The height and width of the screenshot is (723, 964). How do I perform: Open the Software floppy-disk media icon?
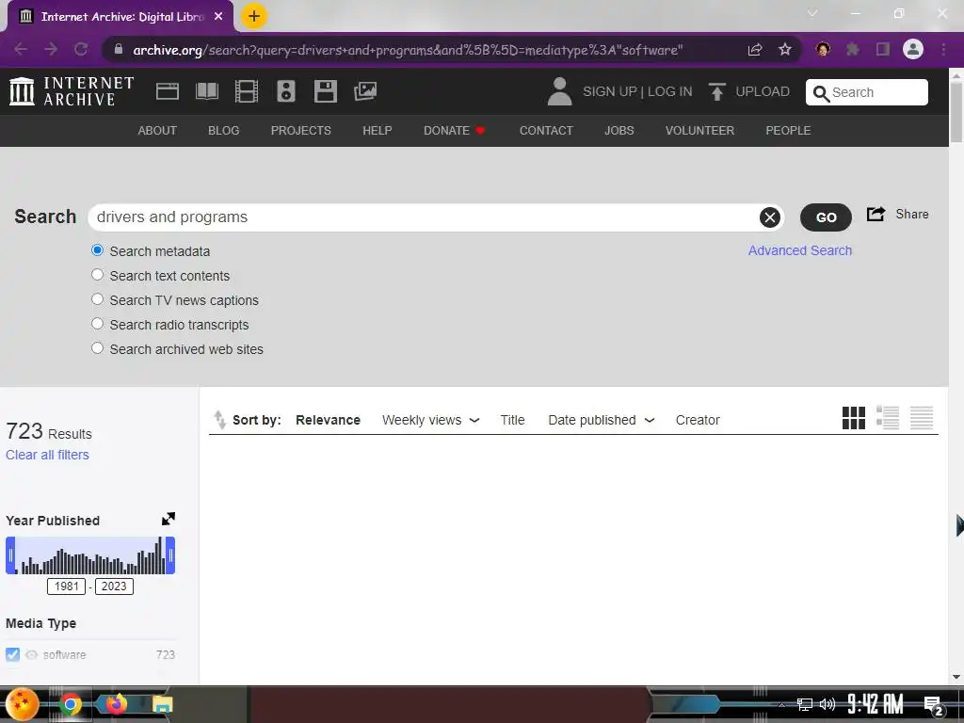pyautogui.click(x=325, y=91)
